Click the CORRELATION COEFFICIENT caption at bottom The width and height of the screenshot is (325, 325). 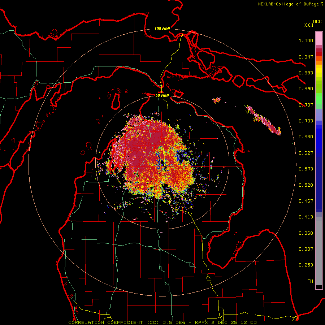162,322
